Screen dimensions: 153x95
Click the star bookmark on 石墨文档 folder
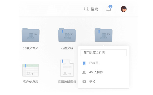coord(62,32)
